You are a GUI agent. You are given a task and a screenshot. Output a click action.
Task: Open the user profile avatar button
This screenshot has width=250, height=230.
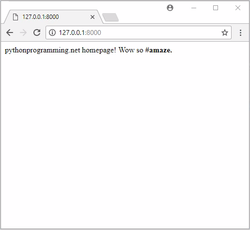coord(170,8)
